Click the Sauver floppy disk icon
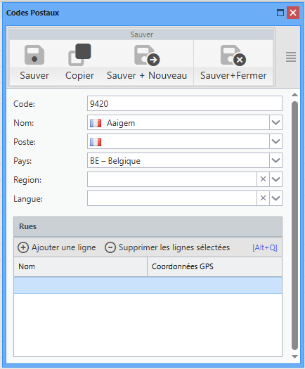The width and height of the screenshot is (305, 369). 34,55
